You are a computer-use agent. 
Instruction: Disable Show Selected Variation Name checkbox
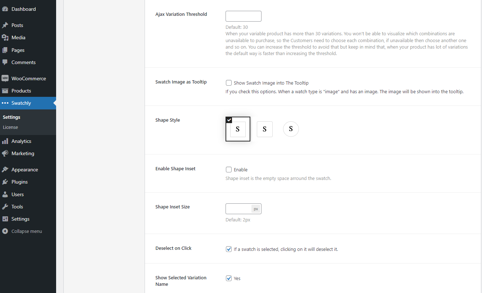(229, 278)
